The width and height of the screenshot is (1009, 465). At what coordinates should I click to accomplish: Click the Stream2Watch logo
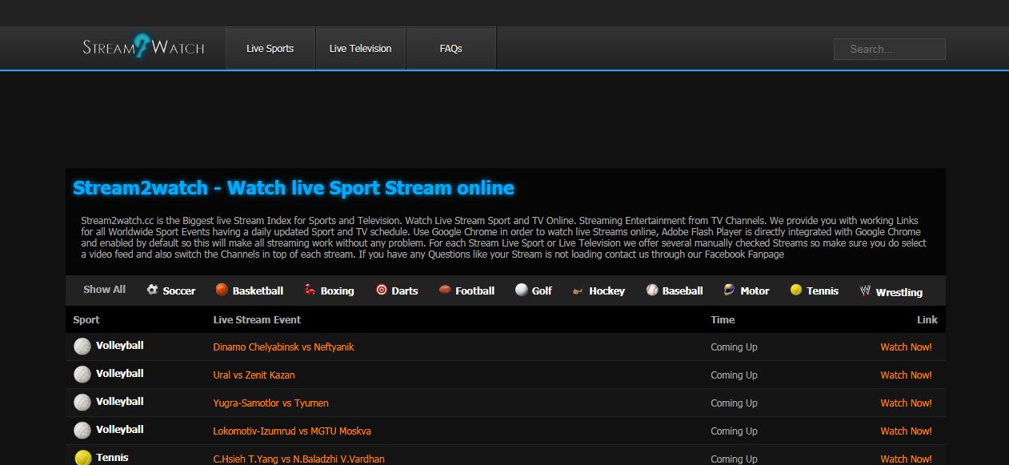pos(143,47)
